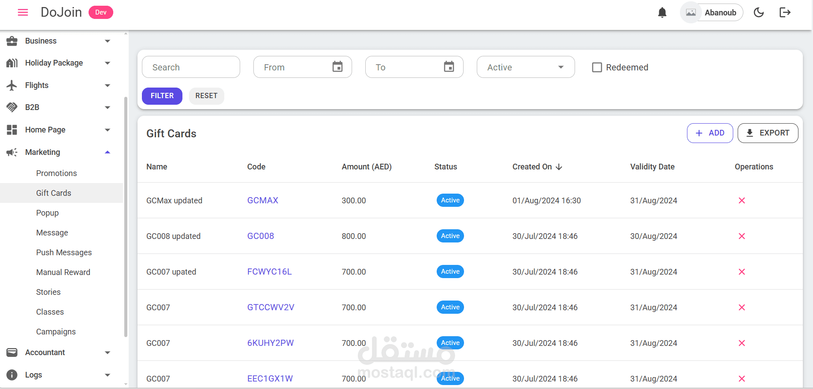Focus the Search input field
The image size is (813, 389).
191,67
